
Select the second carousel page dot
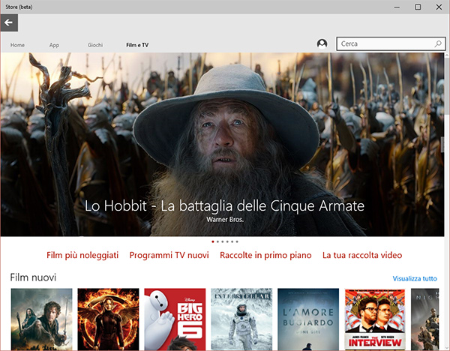[217, 241]
